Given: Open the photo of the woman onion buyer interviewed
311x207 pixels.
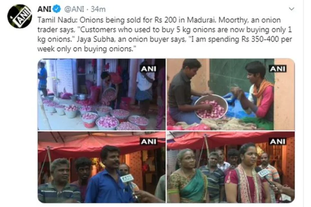Looking at the screenshot, I should pyautogui.click(x=231, y=167).
